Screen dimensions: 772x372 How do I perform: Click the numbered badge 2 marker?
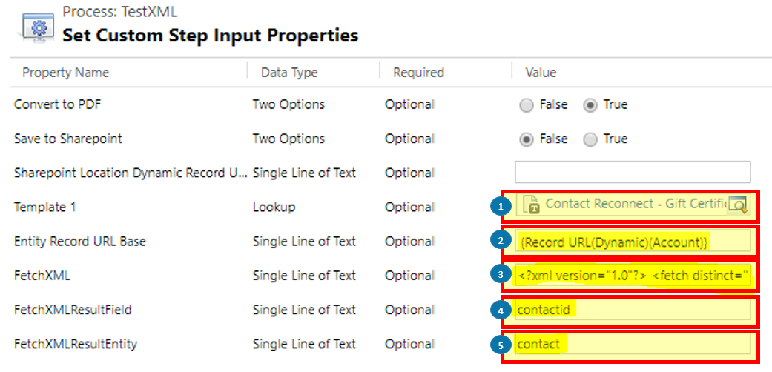click(x=501, y=241)
